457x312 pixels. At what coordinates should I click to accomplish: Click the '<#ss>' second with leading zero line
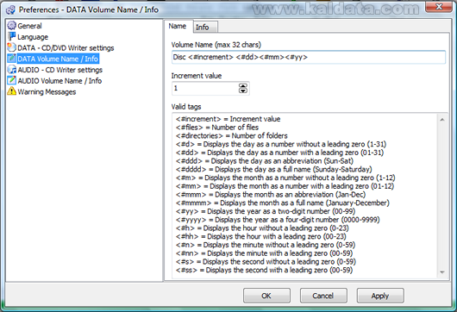pos(264,271)
